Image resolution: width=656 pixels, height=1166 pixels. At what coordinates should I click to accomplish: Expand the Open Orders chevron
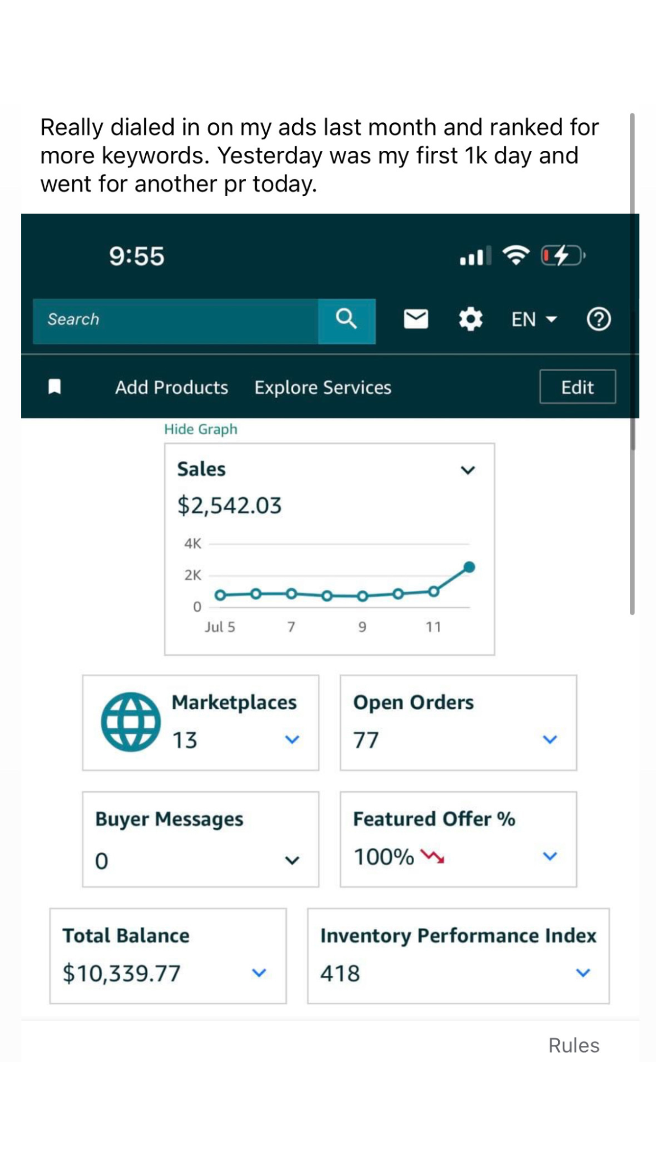click(550, 740)
